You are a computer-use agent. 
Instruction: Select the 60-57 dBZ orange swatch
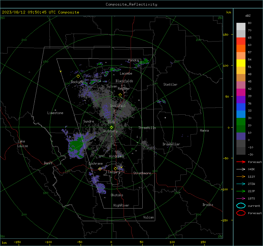241,49
